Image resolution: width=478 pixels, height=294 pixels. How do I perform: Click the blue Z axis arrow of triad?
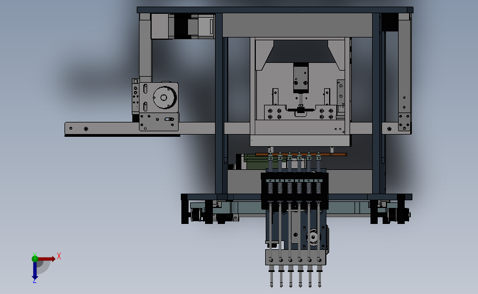point(35,270)
